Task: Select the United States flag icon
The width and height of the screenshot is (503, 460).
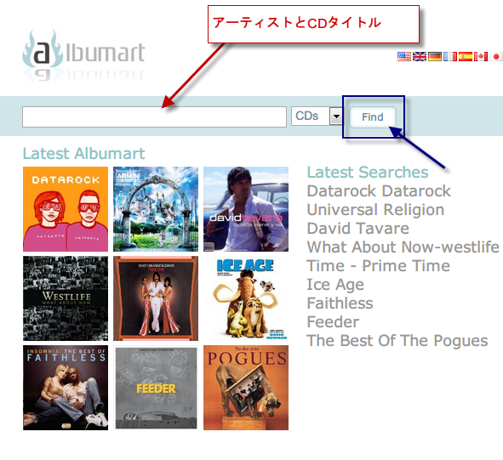Action: coord(404,56)
